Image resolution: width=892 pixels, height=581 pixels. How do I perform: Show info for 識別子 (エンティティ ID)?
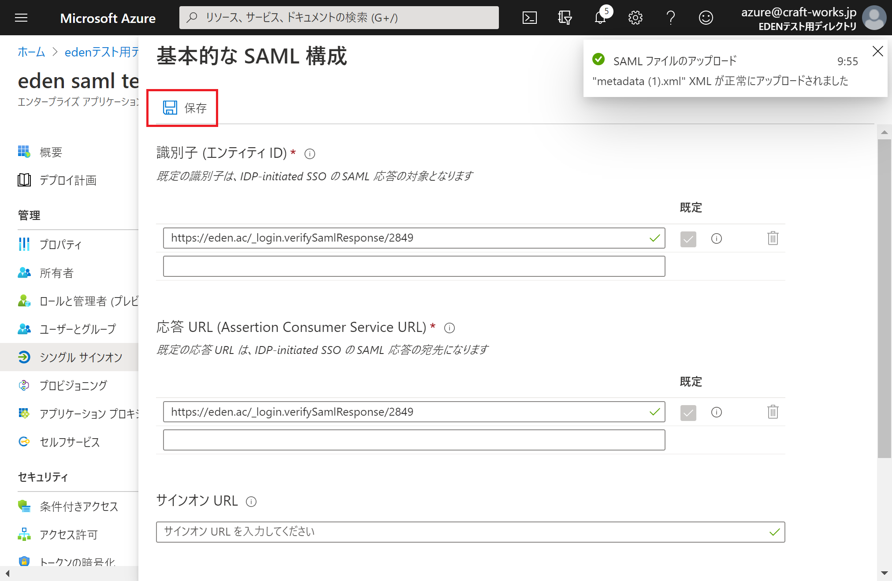[x=310, y=154]
